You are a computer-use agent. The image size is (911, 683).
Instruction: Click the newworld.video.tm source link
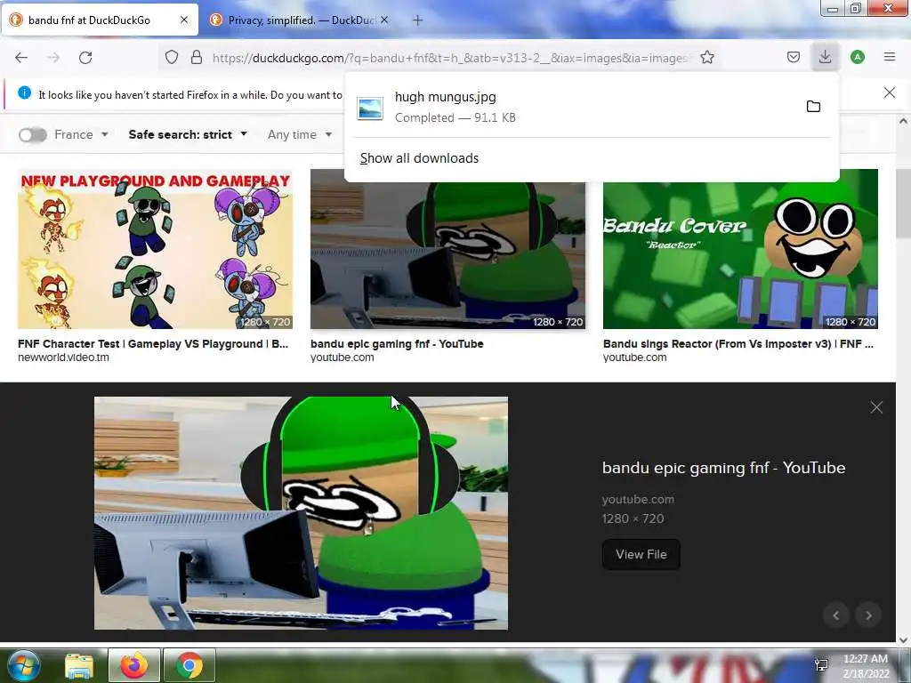pos(63,358)
